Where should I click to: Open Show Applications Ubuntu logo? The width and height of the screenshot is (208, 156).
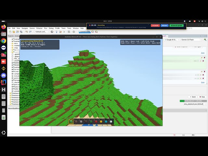4,133
